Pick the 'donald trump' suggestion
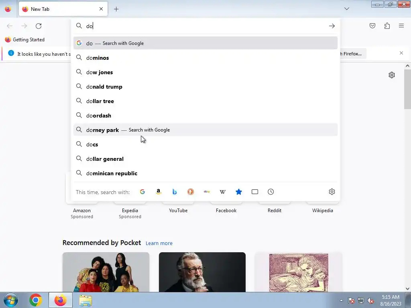This screenshot has width=411, height=308. click(205, 87)
